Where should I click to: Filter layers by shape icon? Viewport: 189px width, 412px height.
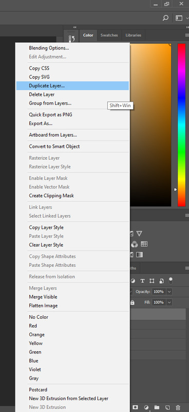pos(152,281)
